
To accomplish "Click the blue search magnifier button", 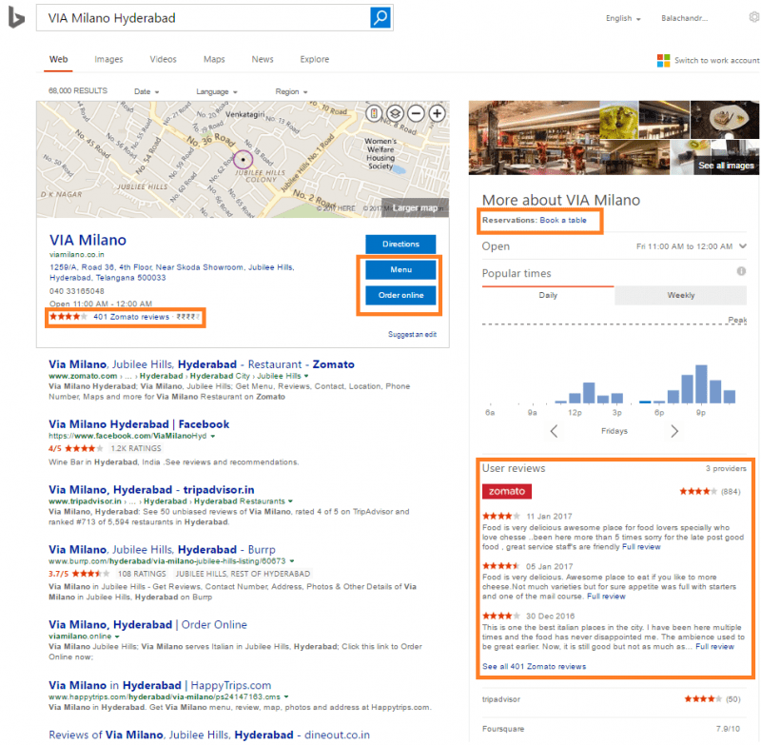I will (380, 18).
